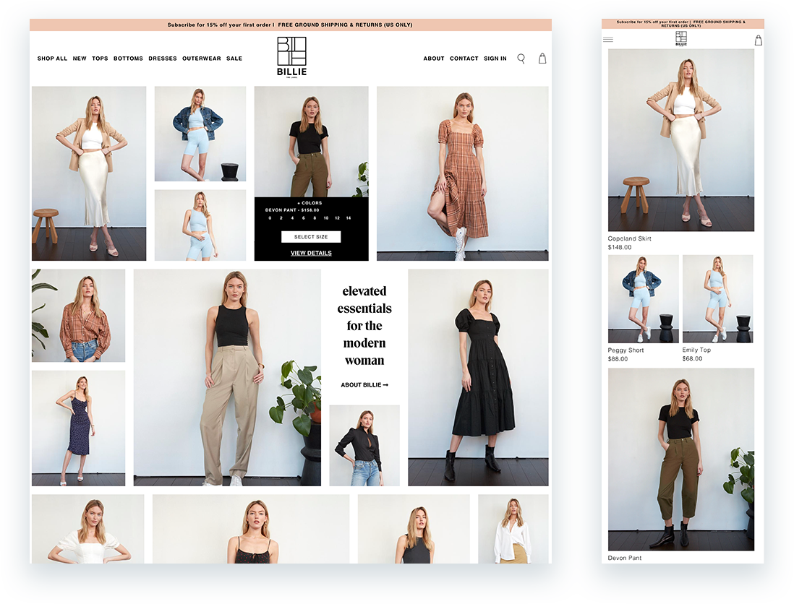The image size is (794, 604).
Task: Select the OUTERWEAR navigation tab
Action: [x=201, y=59]
